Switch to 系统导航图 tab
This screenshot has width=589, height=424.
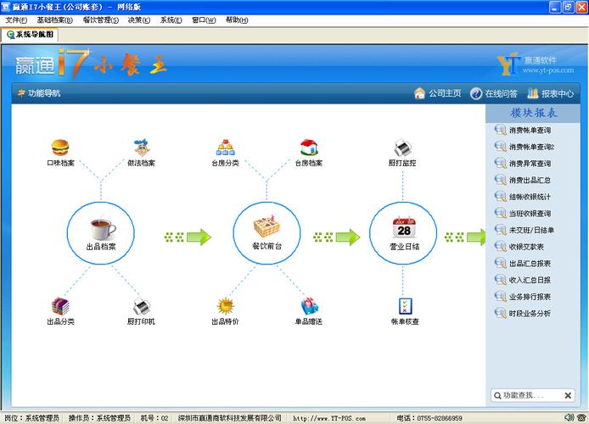point(31,35)
